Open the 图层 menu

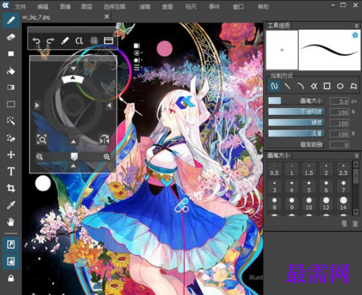pyautogui.click(x=87, y=7)
